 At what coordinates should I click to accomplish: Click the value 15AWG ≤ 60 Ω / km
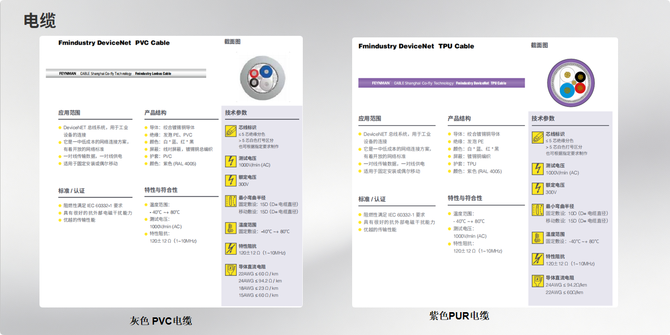coord(258,296)
